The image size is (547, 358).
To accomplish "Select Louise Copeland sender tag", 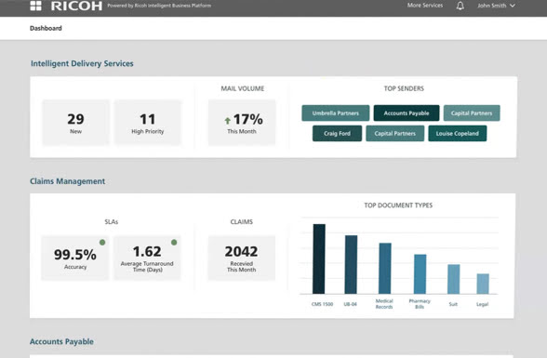I will [x=458, y=133].
